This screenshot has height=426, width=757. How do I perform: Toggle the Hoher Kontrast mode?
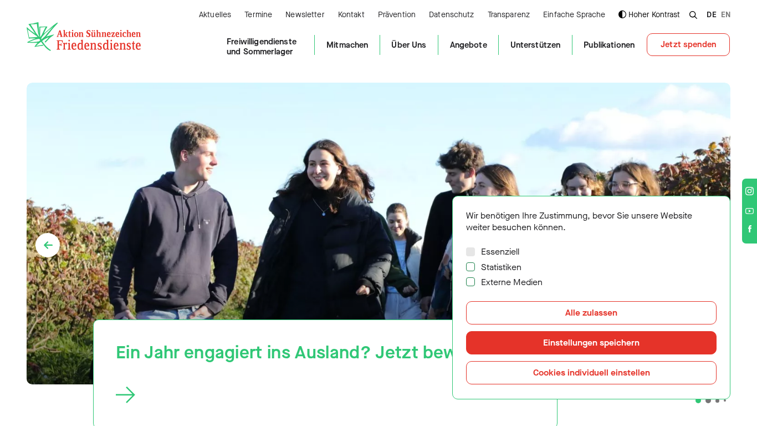(x=649, y=14)
